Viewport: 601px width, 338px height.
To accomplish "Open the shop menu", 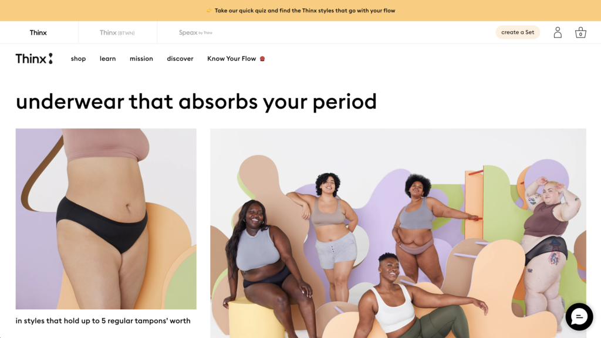I will (78, 59).
